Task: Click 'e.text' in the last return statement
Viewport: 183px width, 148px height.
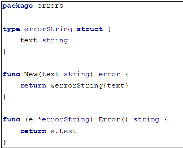Action: pyautogui.click(x=63, y=131)
